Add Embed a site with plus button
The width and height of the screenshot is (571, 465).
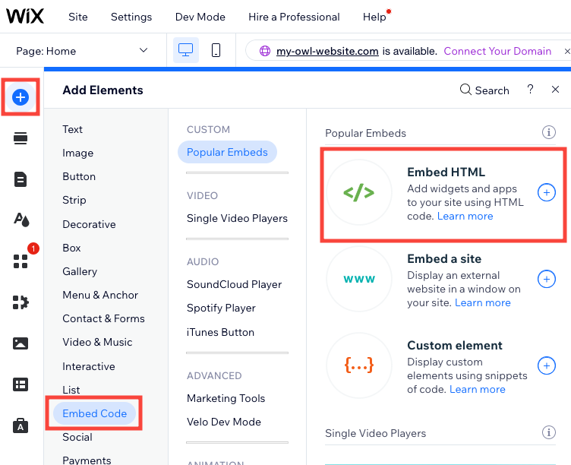click(546, 280)
